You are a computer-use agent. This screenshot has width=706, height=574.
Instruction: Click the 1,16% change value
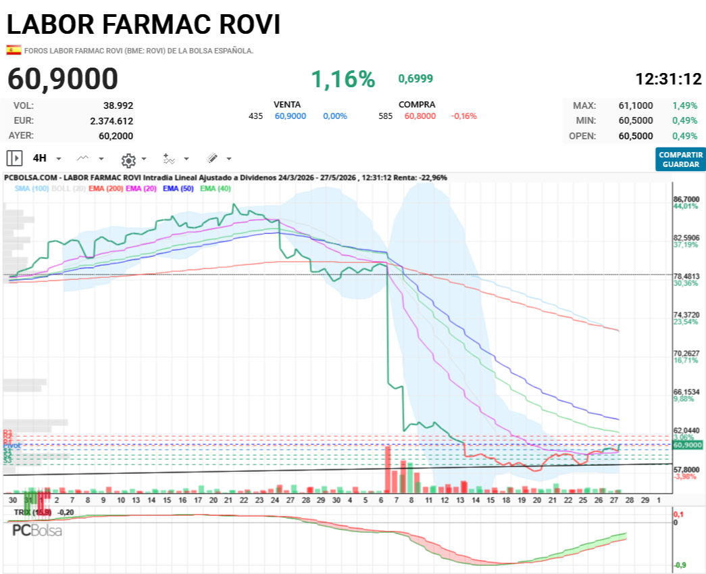click(x=343, y=79)
